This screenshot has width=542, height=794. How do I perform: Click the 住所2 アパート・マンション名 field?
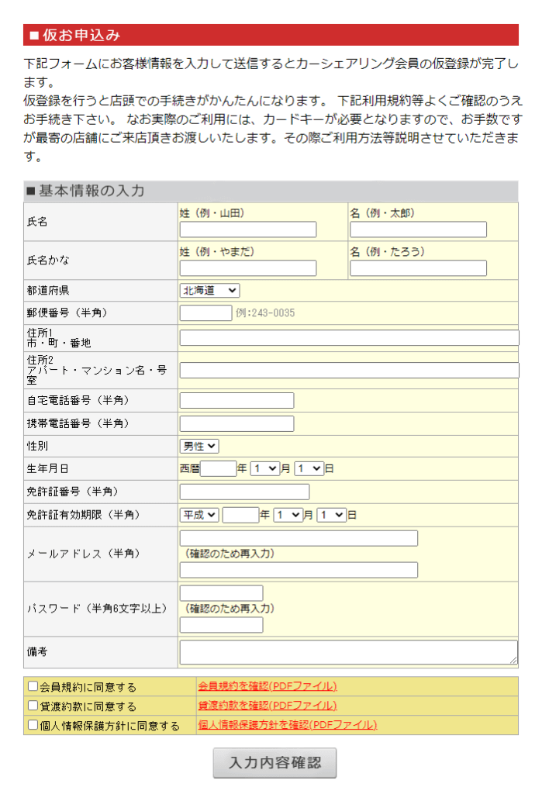(350, 370)
